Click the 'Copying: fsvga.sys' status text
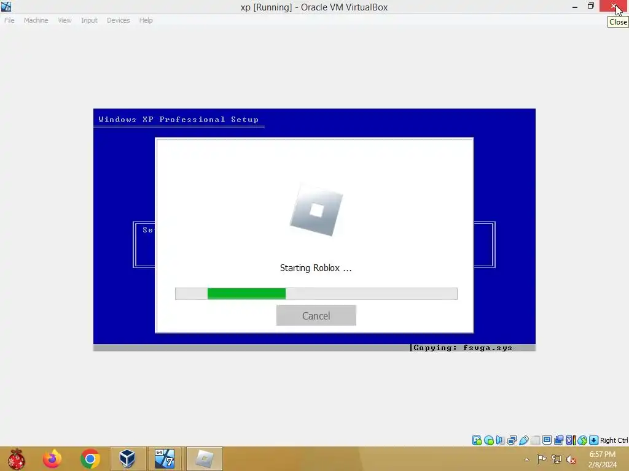Screen dimensions: 629x471 [x=463, y=348]
